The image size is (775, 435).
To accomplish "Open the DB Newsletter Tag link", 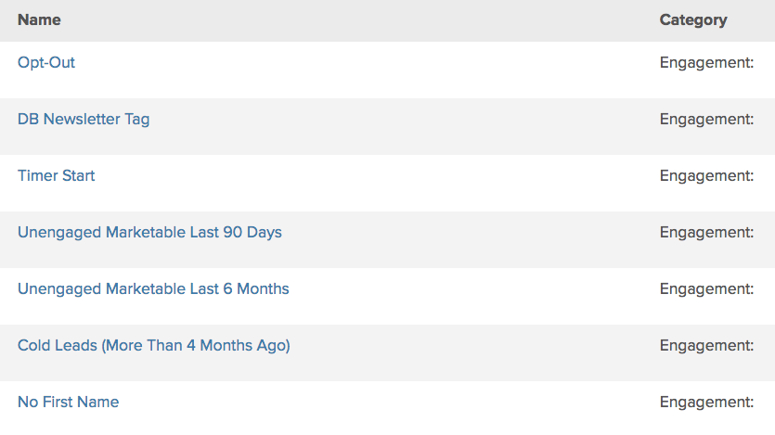I will coord(84,120).
